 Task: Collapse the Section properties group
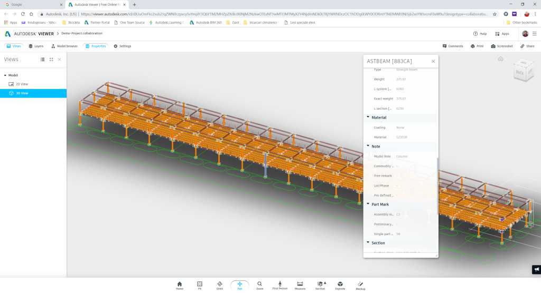coord(368,242)
